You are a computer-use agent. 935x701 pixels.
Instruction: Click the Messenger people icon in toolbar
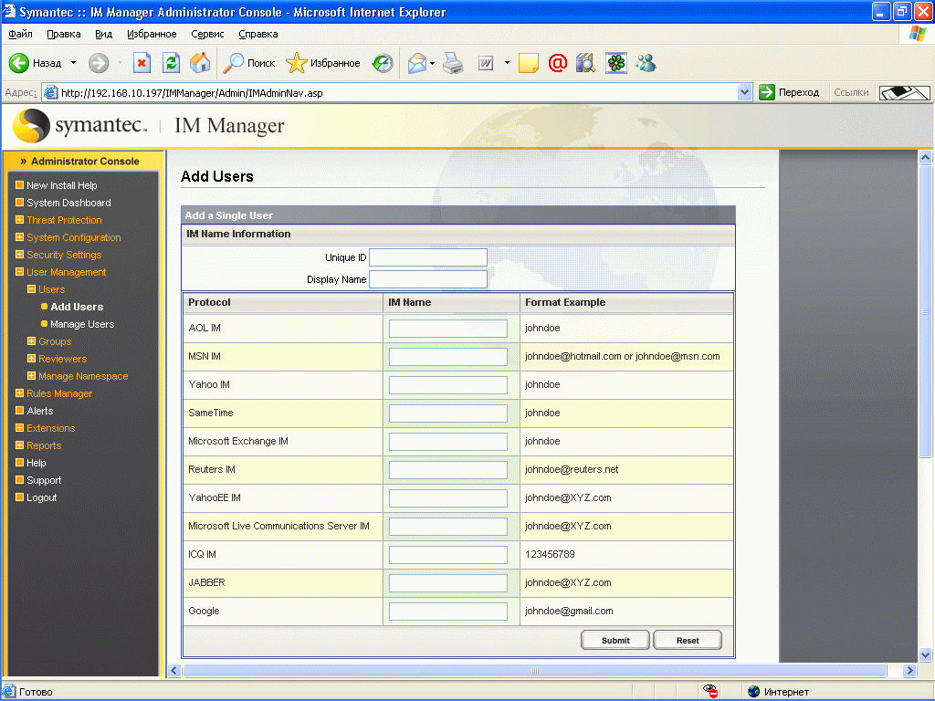[x=646, y=63]
